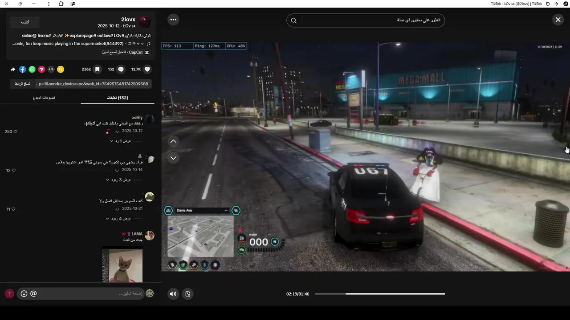Send to friends with the red paper-plane icon
Screen dimensions: 570x320
click(x=41, y=69)
